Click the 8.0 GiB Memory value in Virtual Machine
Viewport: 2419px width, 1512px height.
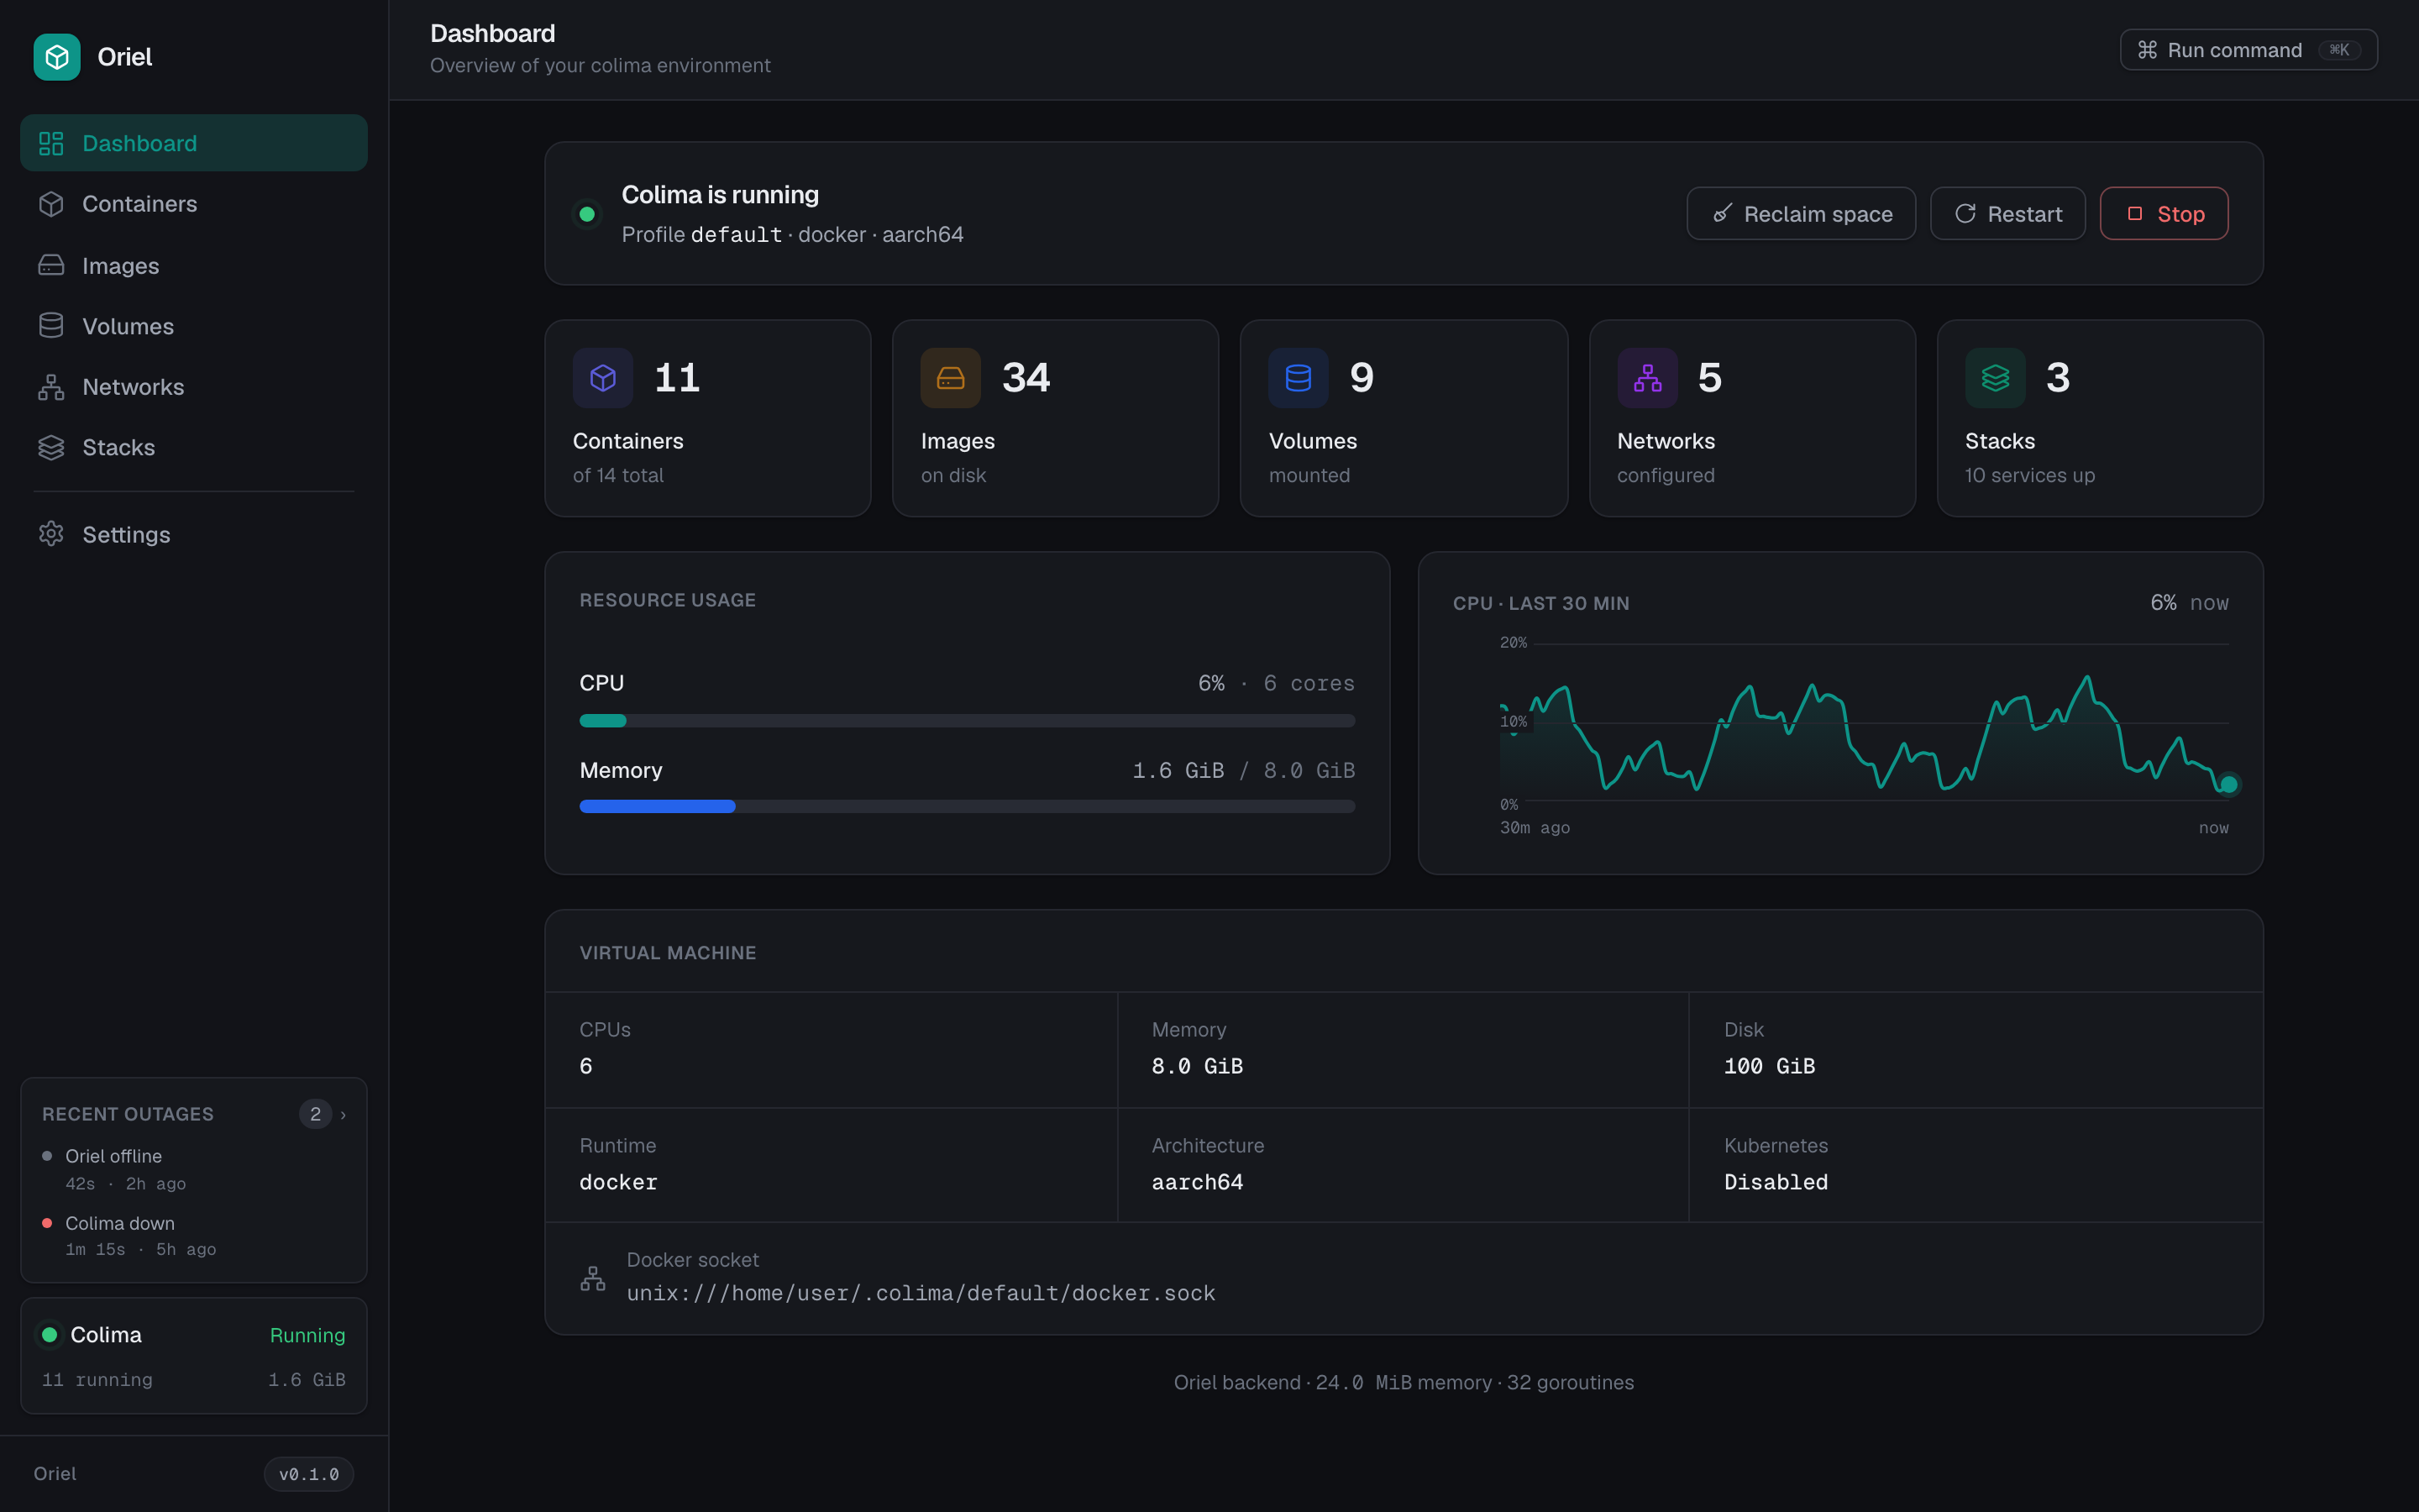1198,1066
